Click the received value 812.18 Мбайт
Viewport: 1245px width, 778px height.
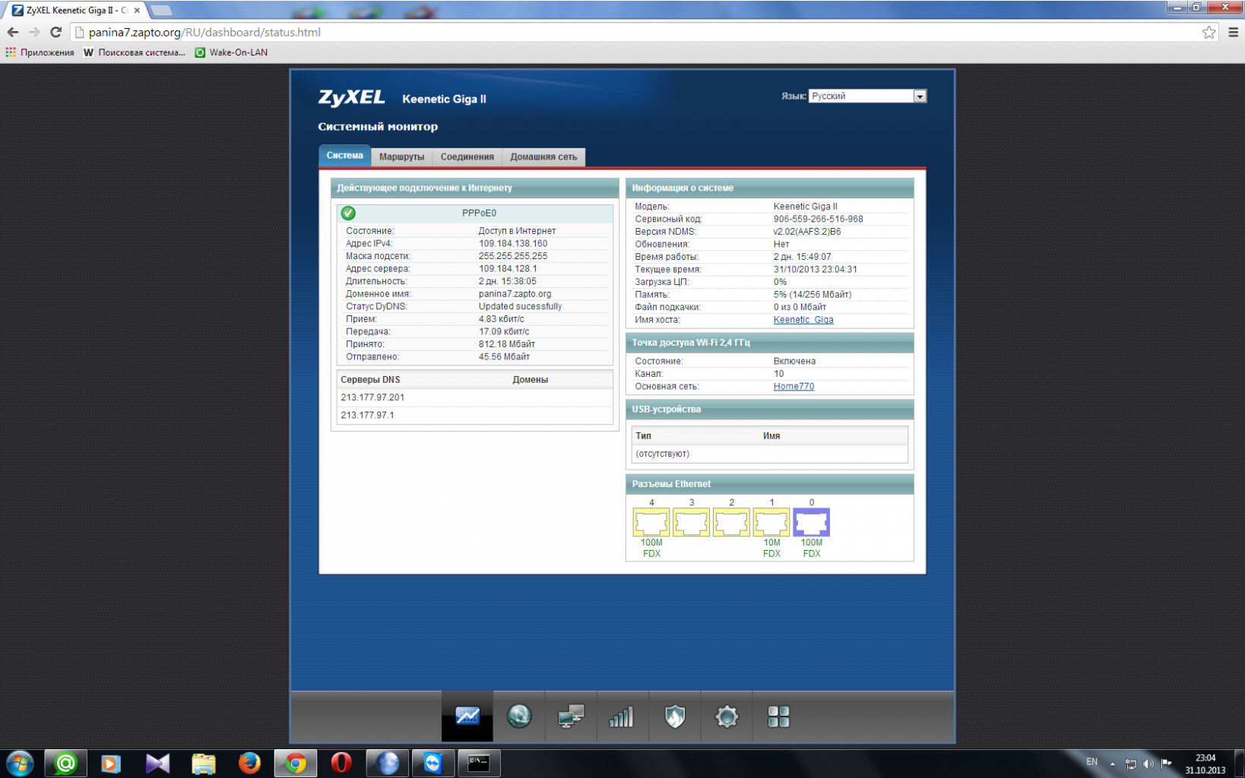(x=507, y=344)
